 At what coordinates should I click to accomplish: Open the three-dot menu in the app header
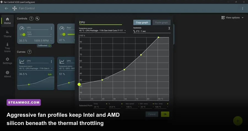pyautogui.click(x=242, y=8)
